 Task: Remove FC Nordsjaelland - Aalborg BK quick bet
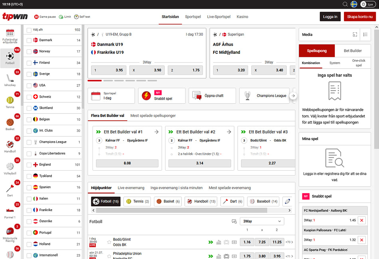coord(361,220)
